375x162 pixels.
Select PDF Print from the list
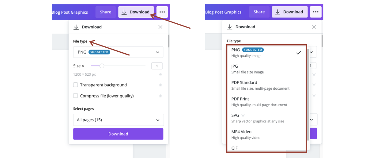[x=266, y=102]
